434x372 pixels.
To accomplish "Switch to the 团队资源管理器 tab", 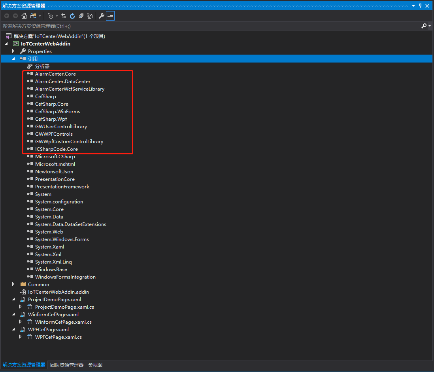I will (67, 365).
